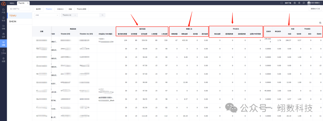The width and height of the screenshot is (323, 121).
Task: Select the 对账 sidebar item
Action: click(3, 43)
